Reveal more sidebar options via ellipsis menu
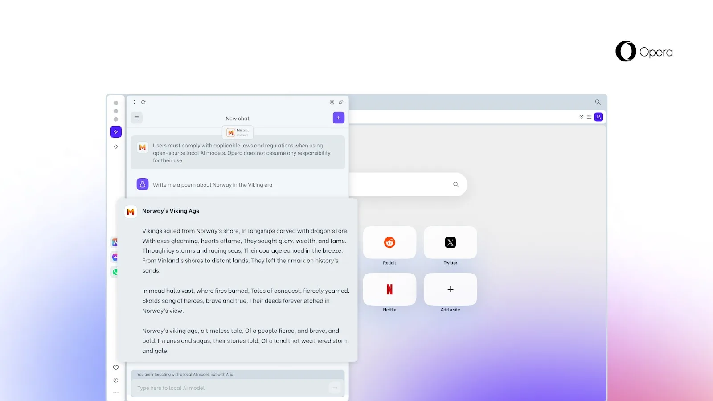713x401 pixels. (x=115, y=393)
